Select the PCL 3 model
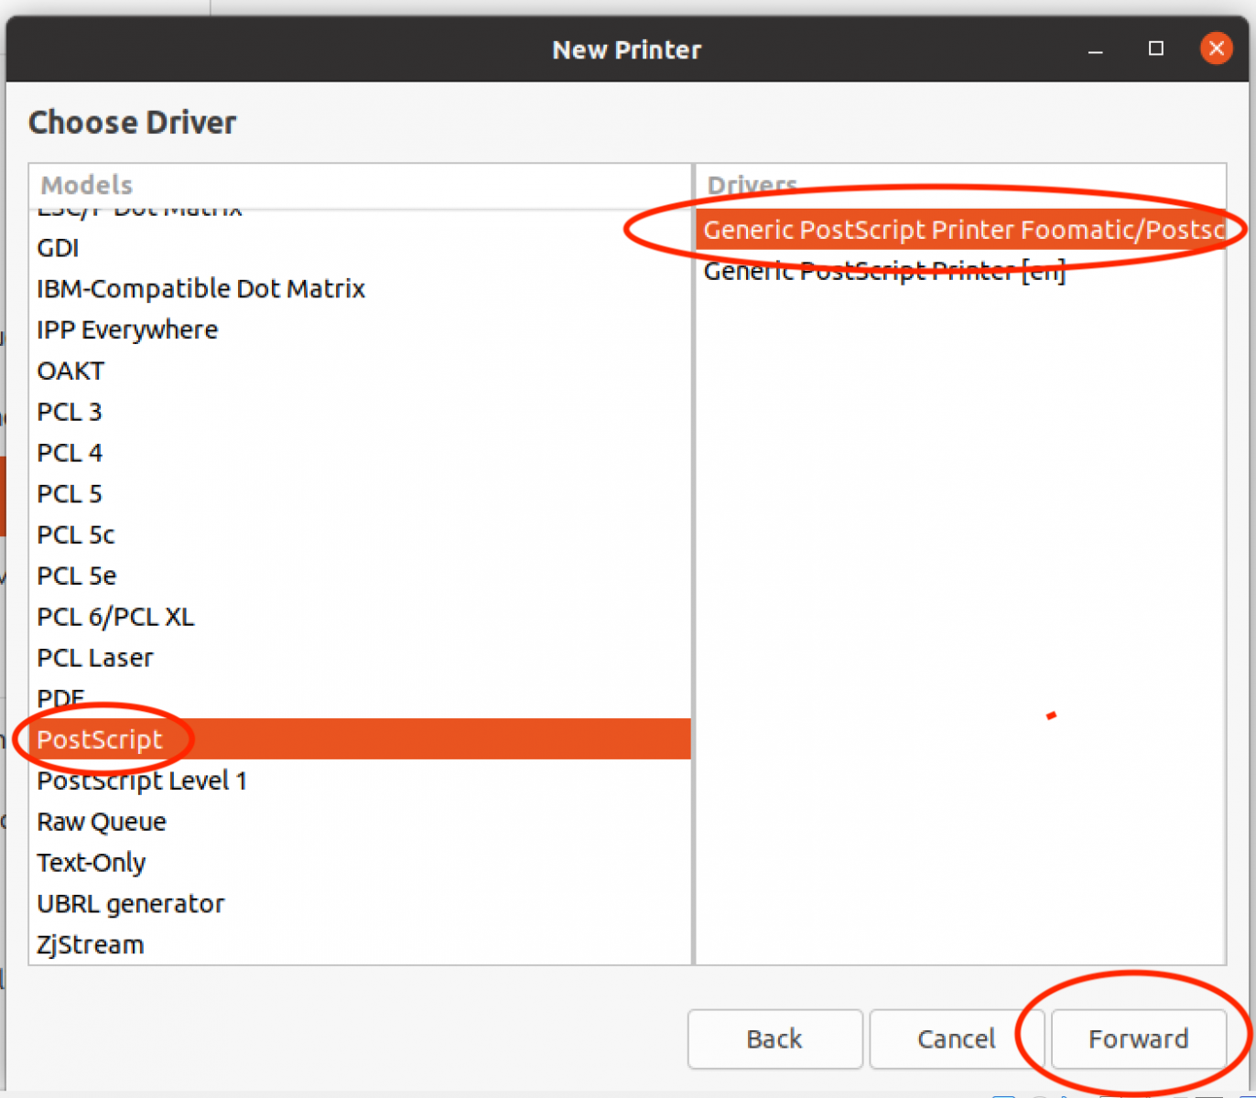The height and width of the screenshot is (1098, 1256). (x=70, y=412)
